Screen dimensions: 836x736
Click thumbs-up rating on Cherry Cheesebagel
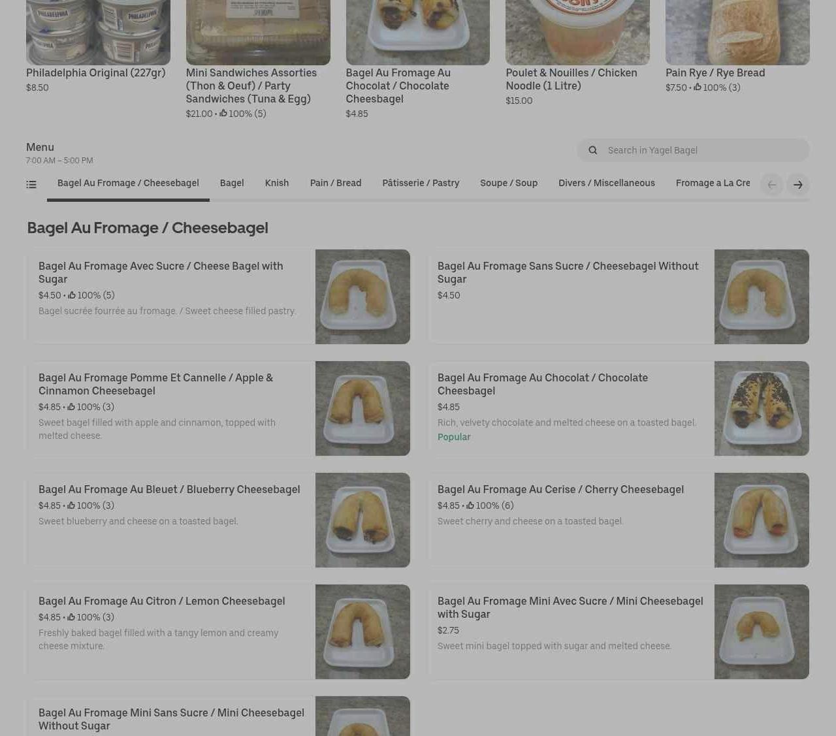[470, 505]
